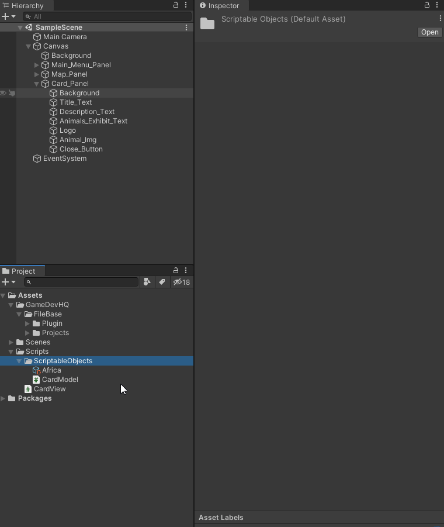Open the Scriptable Objects asset kebab menu
This screenshot has width=444, height=527.
(x=440, y=19)
